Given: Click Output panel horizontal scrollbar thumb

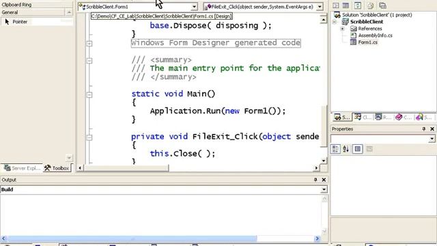Looking at the screenshot, I should click(132, 238).
